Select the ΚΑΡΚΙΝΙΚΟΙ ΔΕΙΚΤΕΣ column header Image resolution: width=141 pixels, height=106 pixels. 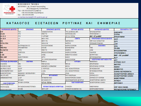coord(9,29)
